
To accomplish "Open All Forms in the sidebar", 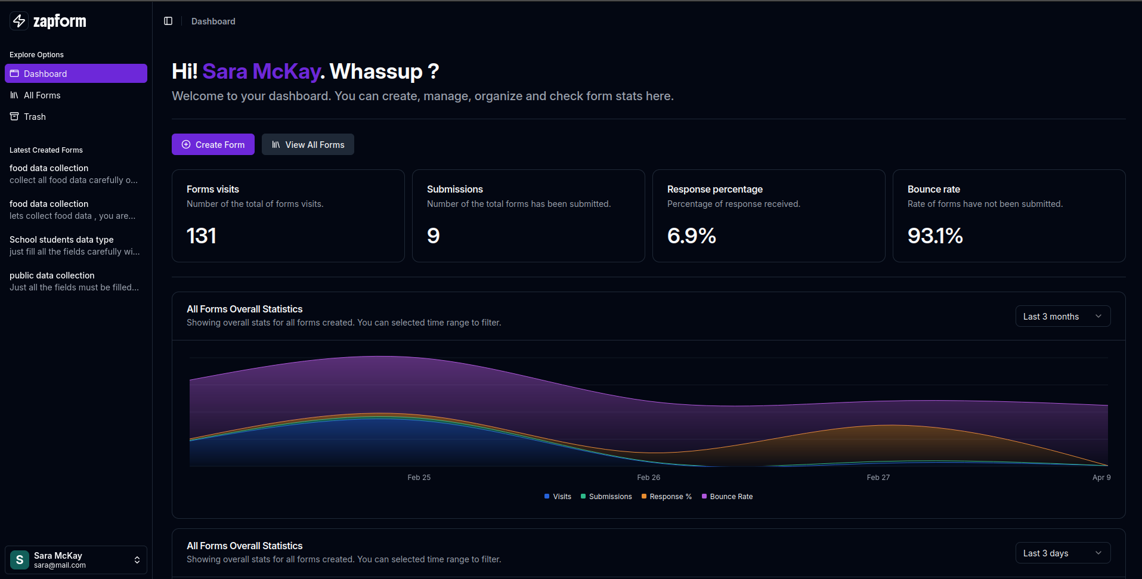I will click(42, 95).
